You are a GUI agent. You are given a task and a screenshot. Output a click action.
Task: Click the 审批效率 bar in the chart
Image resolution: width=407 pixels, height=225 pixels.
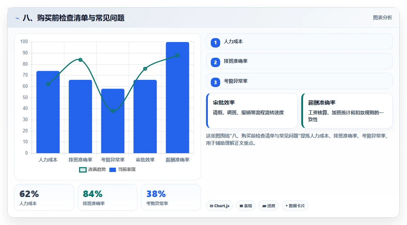coord(145,116)
